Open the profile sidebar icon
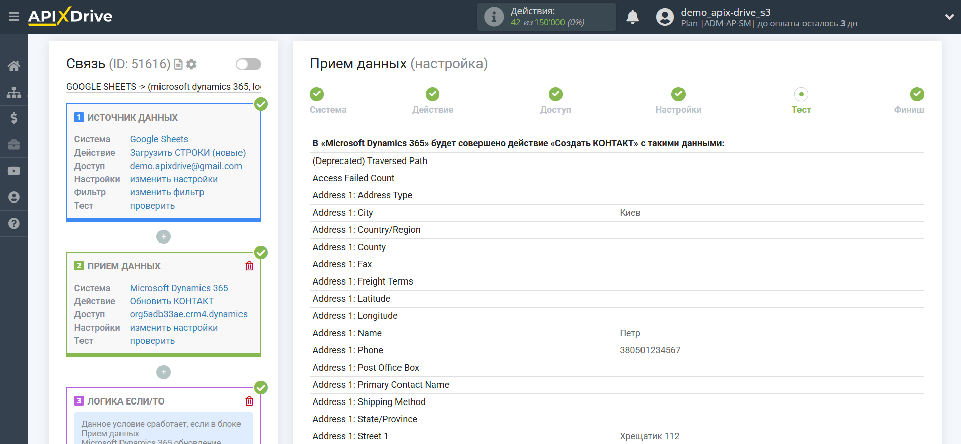This screenshot has height=444, width=961. click(x=14, y=197)
